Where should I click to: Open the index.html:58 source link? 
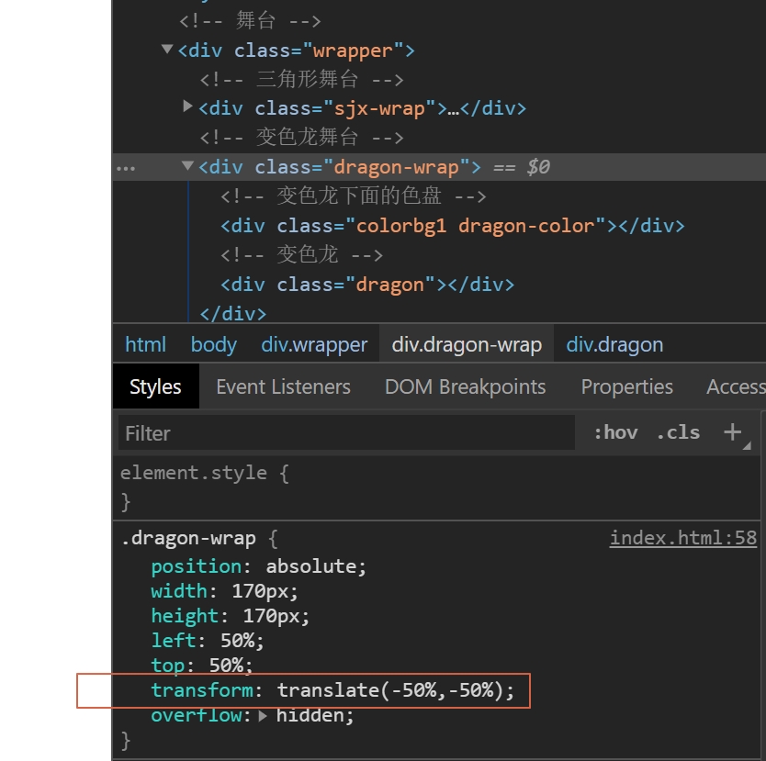tap(683, 538)
